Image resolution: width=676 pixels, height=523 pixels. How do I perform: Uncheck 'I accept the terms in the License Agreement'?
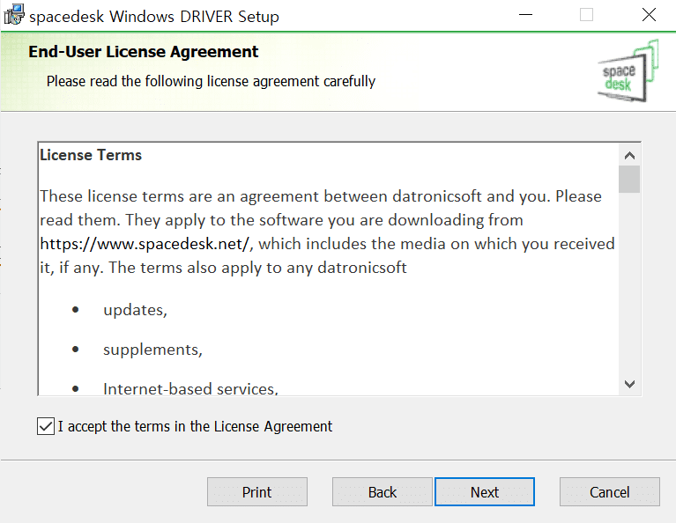[46, 426]
